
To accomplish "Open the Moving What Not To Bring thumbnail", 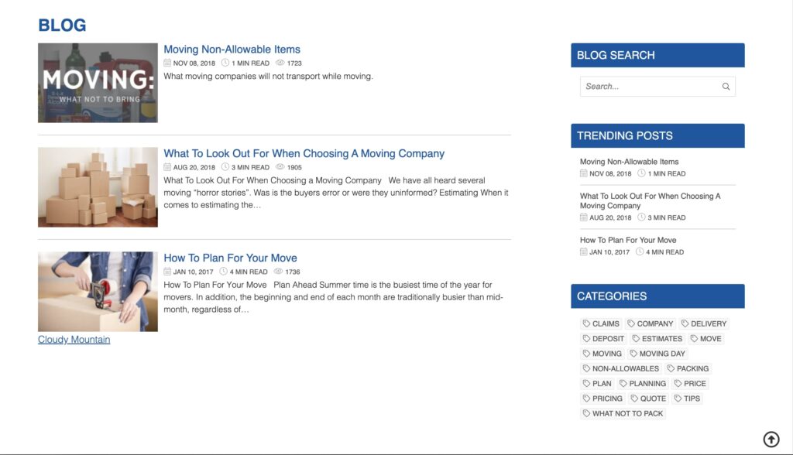I will pyautogui.click(x=98, y=83).
